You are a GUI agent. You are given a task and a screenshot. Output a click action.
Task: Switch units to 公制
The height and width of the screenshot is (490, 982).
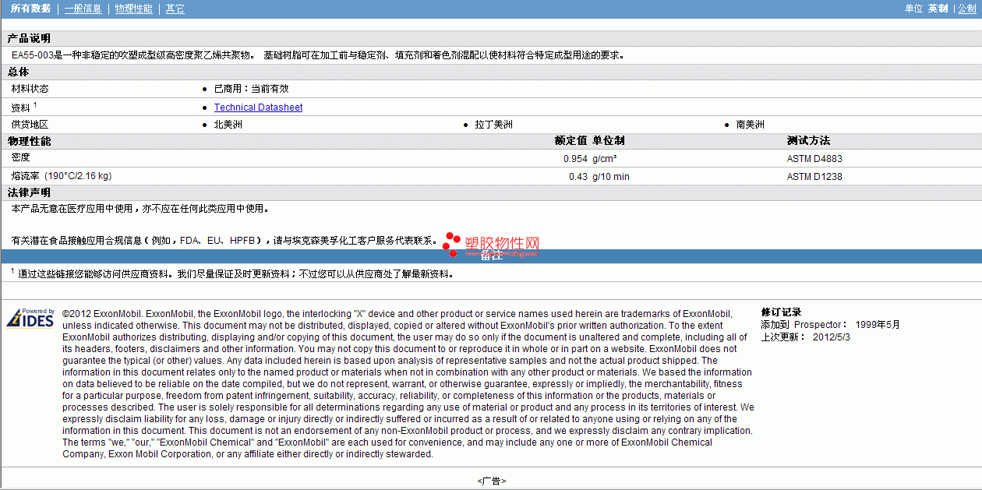pyautogui.click(x=966, y=9)
